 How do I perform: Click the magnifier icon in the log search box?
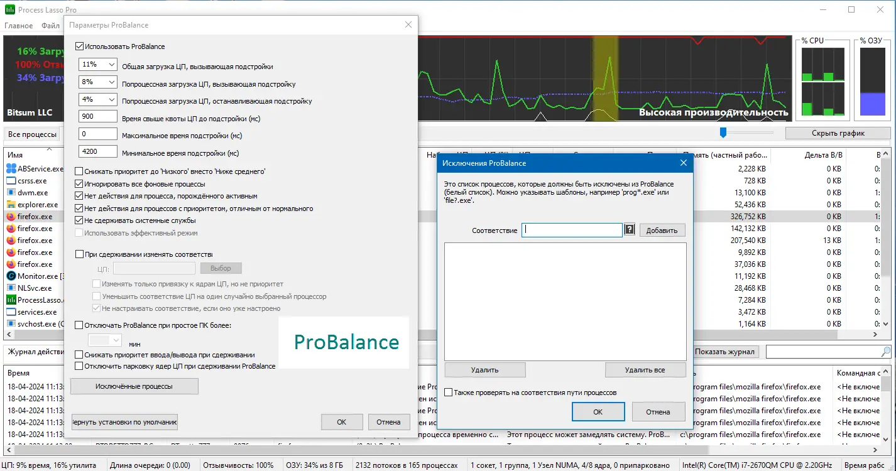click(886, 352)
